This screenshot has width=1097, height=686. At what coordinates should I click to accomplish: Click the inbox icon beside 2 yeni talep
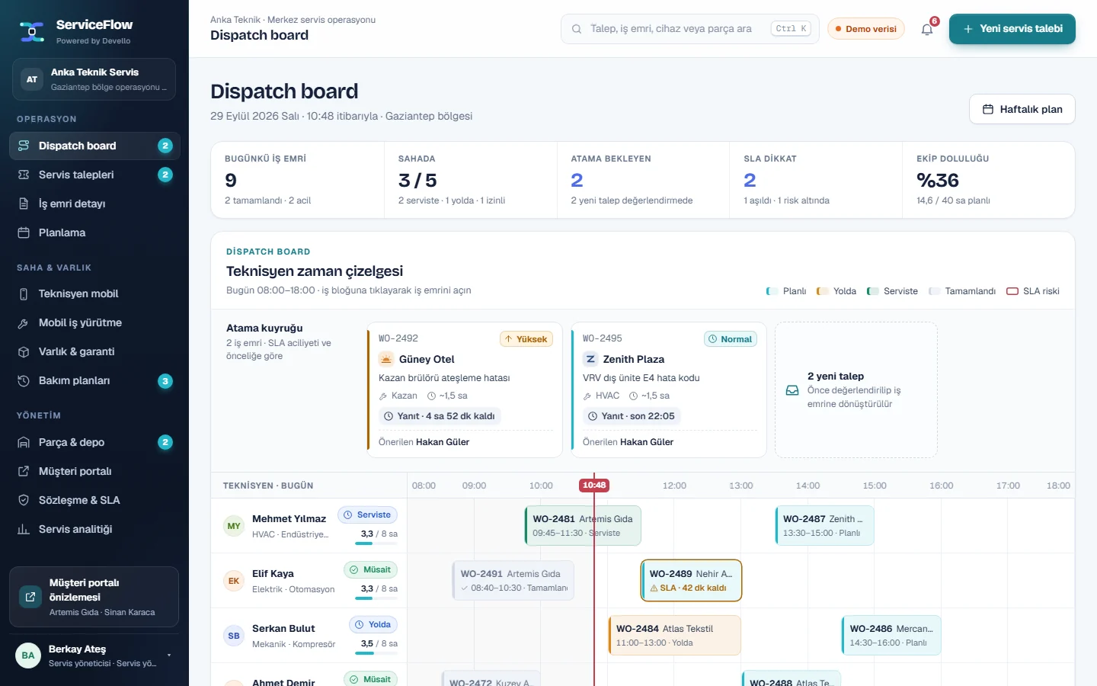point(792,390)
